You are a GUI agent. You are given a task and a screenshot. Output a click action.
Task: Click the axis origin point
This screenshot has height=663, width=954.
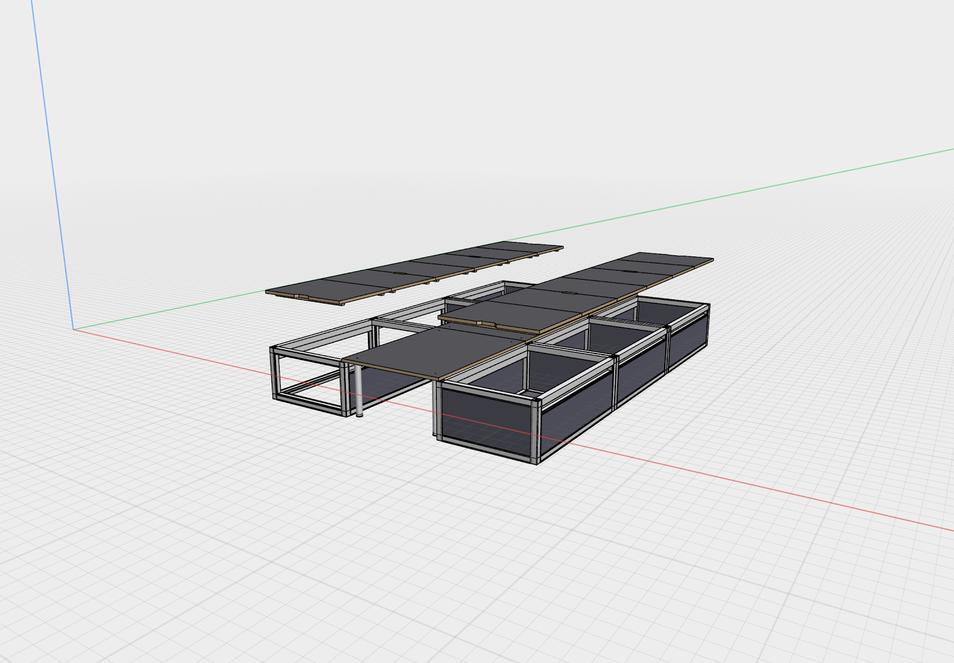click(74, 329)
